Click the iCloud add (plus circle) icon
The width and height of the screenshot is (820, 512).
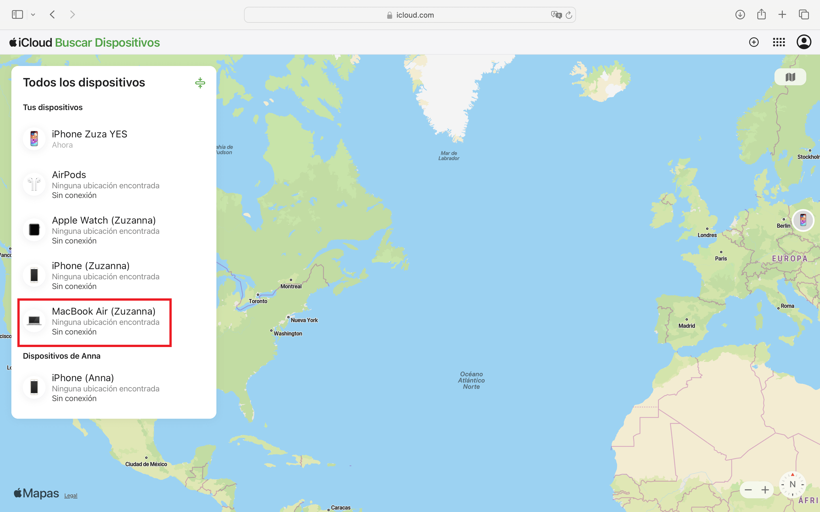[x=754, y=42]
